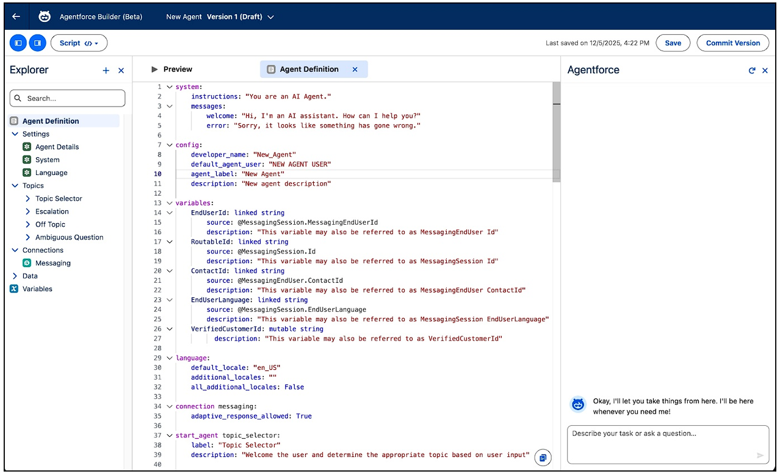Collapse start_agent fold at line 37
Screen dimensions: 780x474
170,436
